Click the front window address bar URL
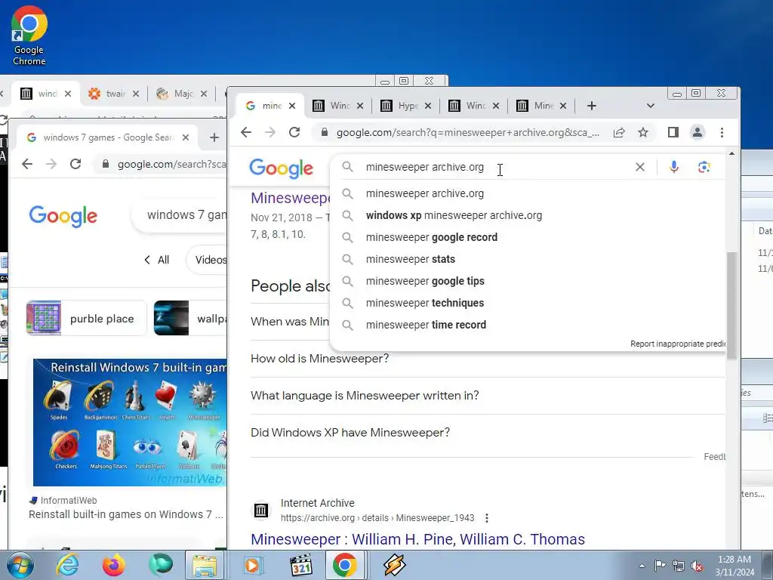Screen dimensions: 773x580 [x=467, y=132]
